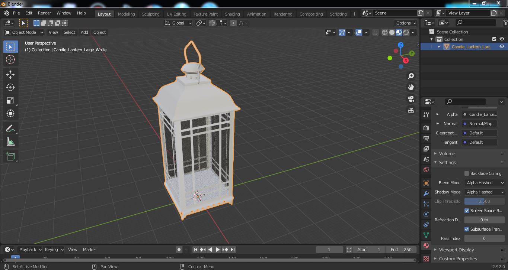508x270 pixels.
Task: Switch to the UV Editing workspace tab
Action: coord(176,14)
